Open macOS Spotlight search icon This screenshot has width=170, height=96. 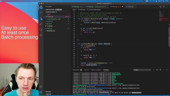tap(154, 1)
